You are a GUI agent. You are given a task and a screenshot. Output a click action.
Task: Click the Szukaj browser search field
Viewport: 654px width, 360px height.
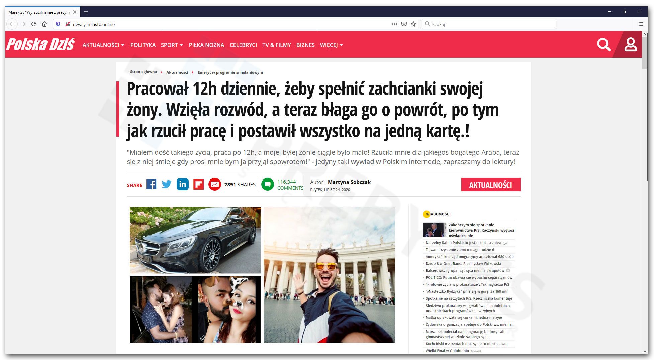(489, 24)
